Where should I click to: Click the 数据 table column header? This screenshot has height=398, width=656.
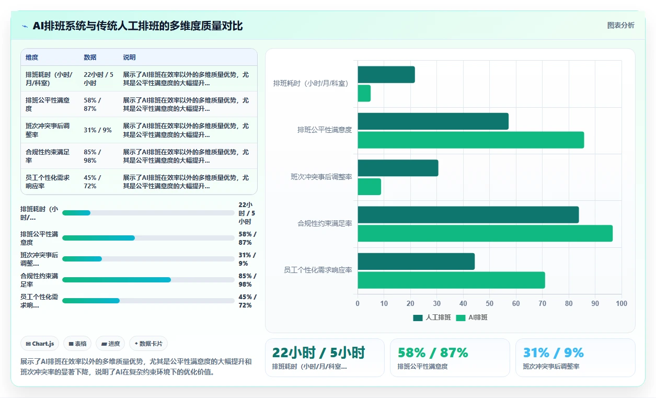click(90, 58)
